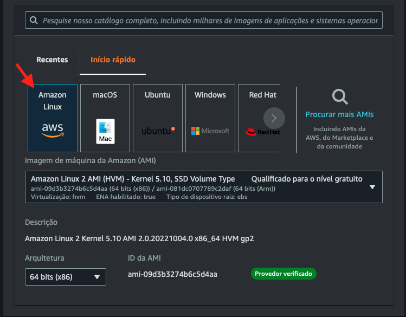Click the Incluindo AMIs da AWS description text
The width and height of the screenshot is (406, 317).
(339, 138)
